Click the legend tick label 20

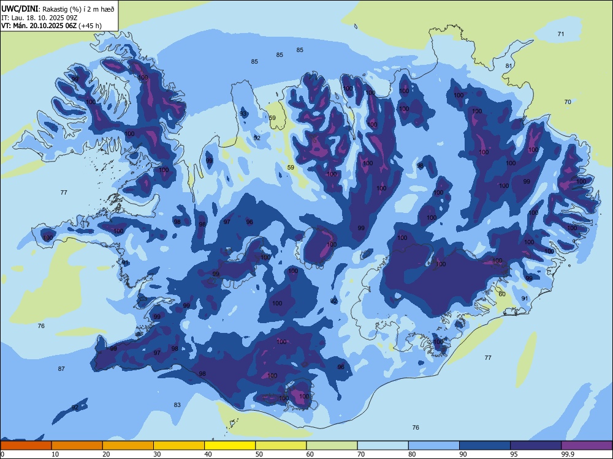click(106, 454)
